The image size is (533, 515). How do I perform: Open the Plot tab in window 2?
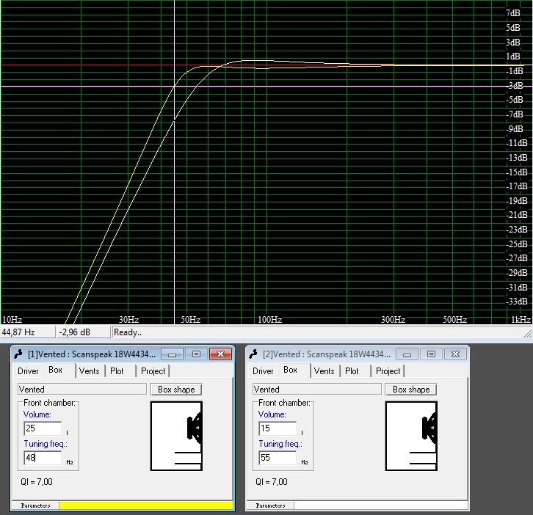(x=352, y=371)
